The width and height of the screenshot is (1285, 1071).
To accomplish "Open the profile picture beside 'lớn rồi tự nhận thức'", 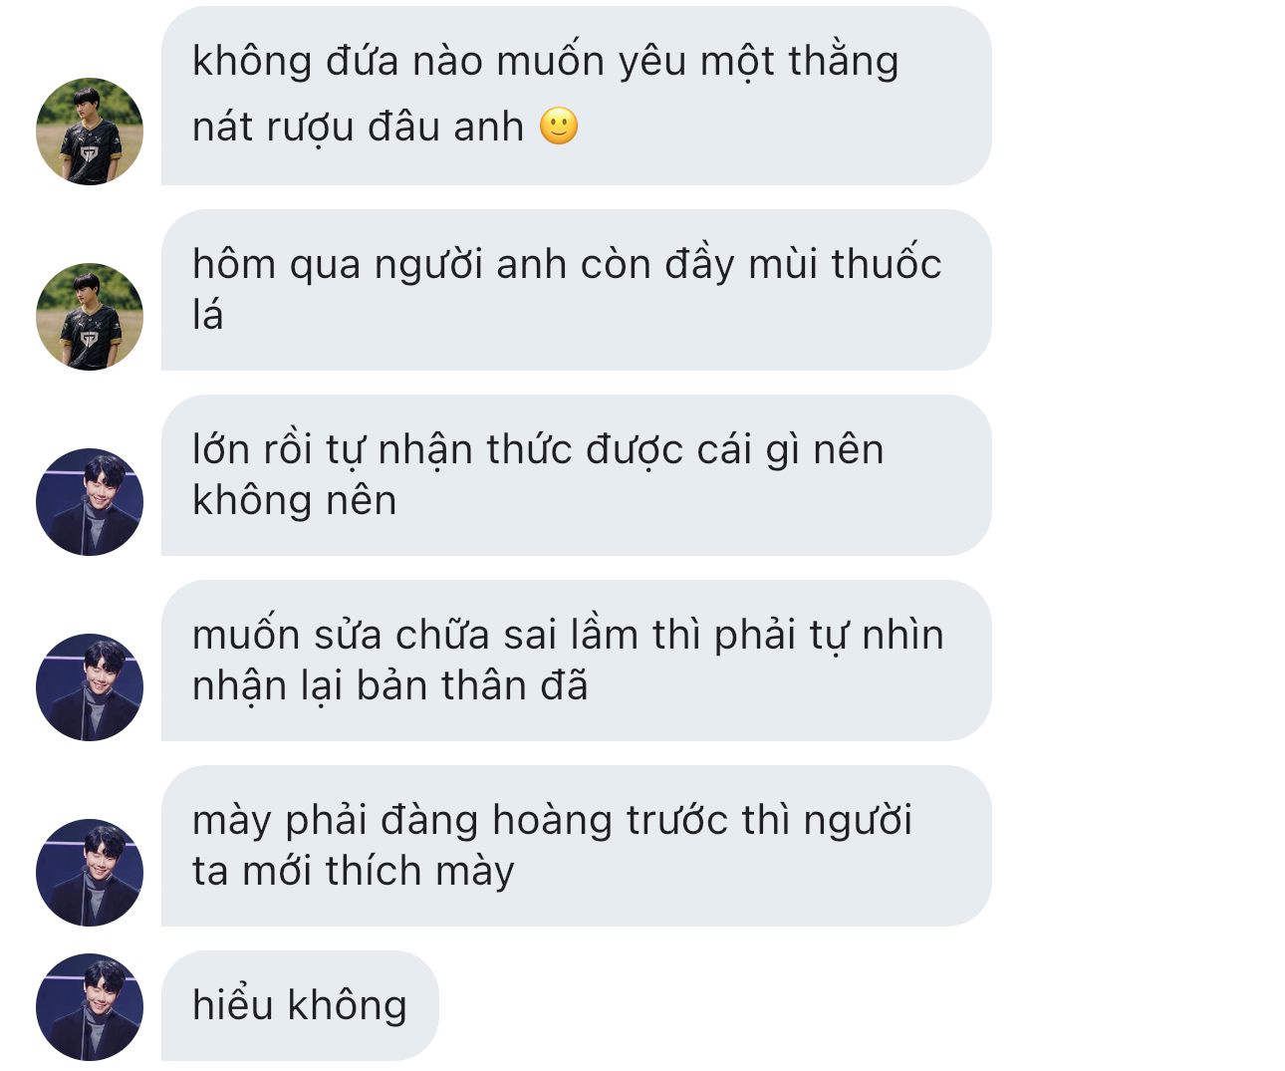I will tap(90, 502).
